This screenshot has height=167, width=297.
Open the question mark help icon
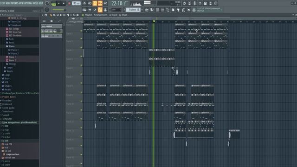coord(200,3)
